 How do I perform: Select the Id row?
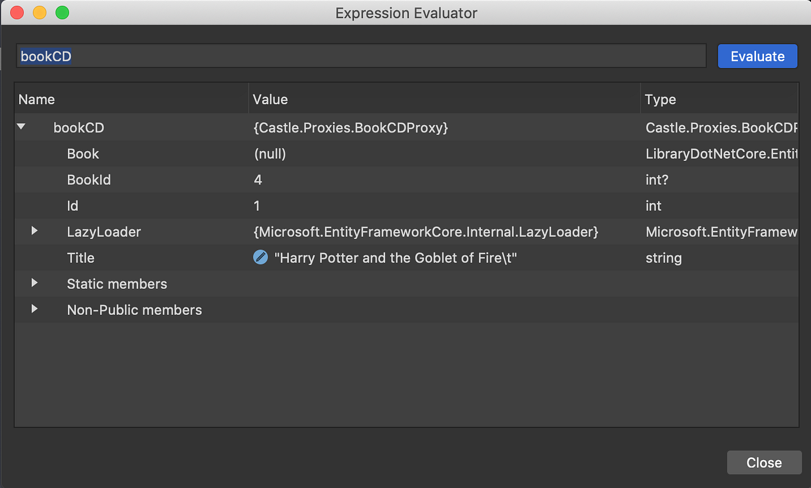pyautogui.click(x=72, y=206)
